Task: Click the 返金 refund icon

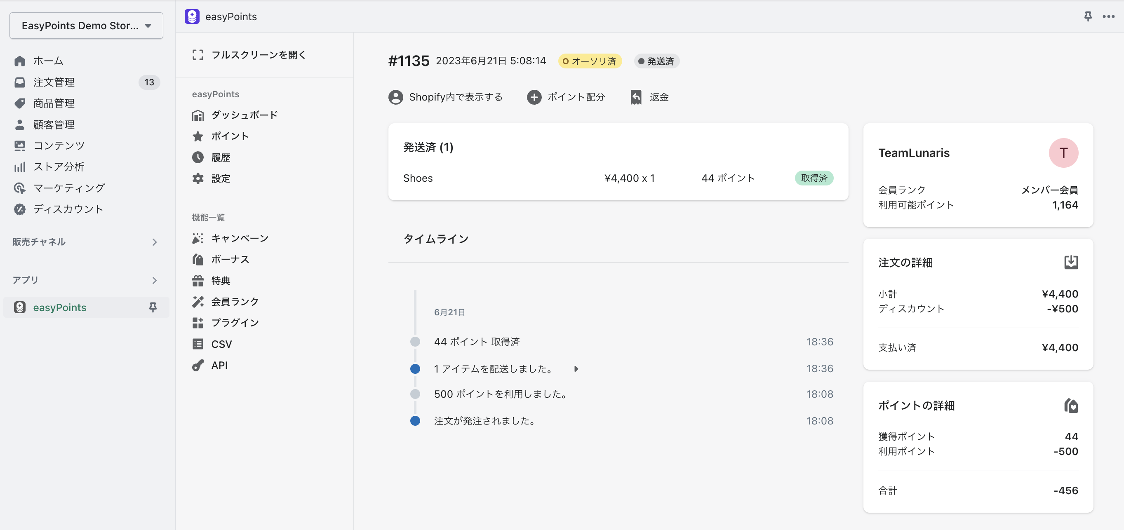Action: click(x=636, y=97)
